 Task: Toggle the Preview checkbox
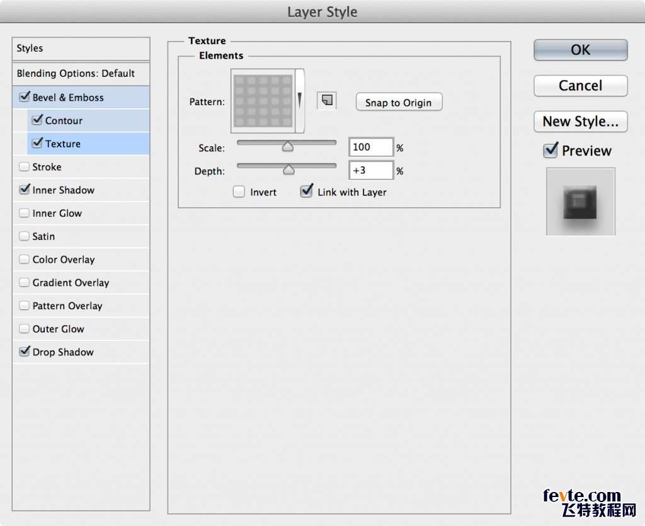coord(551,151)
